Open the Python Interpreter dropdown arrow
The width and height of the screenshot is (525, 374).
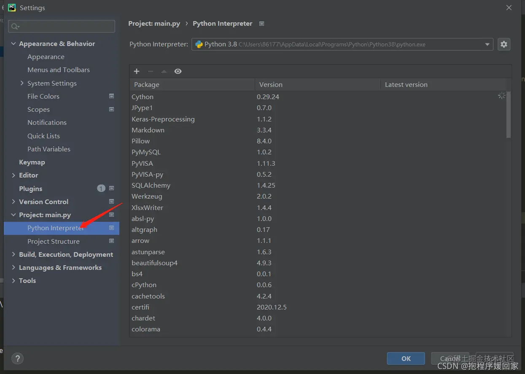(x=487, y=44)
